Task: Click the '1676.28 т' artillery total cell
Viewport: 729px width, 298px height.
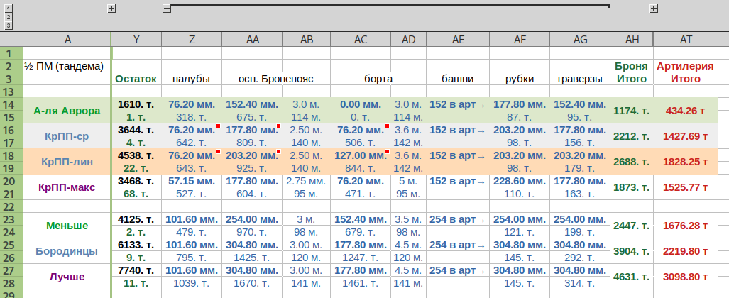Action: click(x=686, y=226)
